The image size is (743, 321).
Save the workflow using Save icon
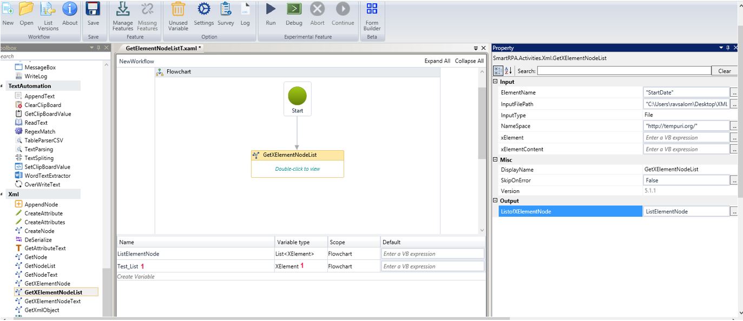click(x=93, y=9)
